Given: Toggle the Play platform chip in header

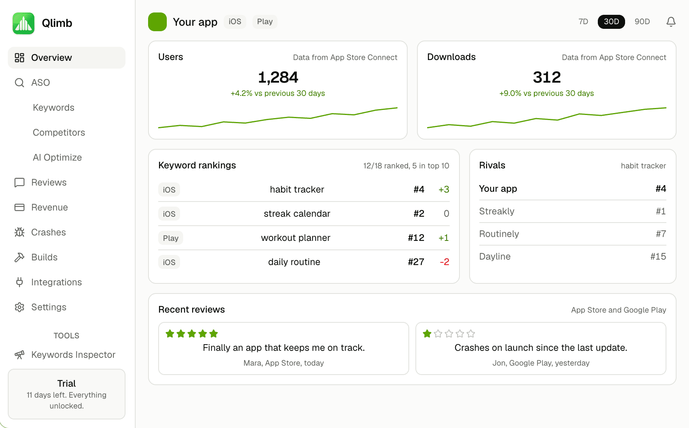Looking at the screenshot, I should point(265,21).
